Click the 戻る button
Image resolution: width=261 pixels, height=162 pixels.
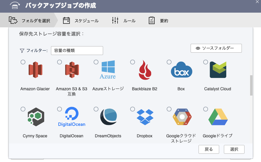click(209, 149)
